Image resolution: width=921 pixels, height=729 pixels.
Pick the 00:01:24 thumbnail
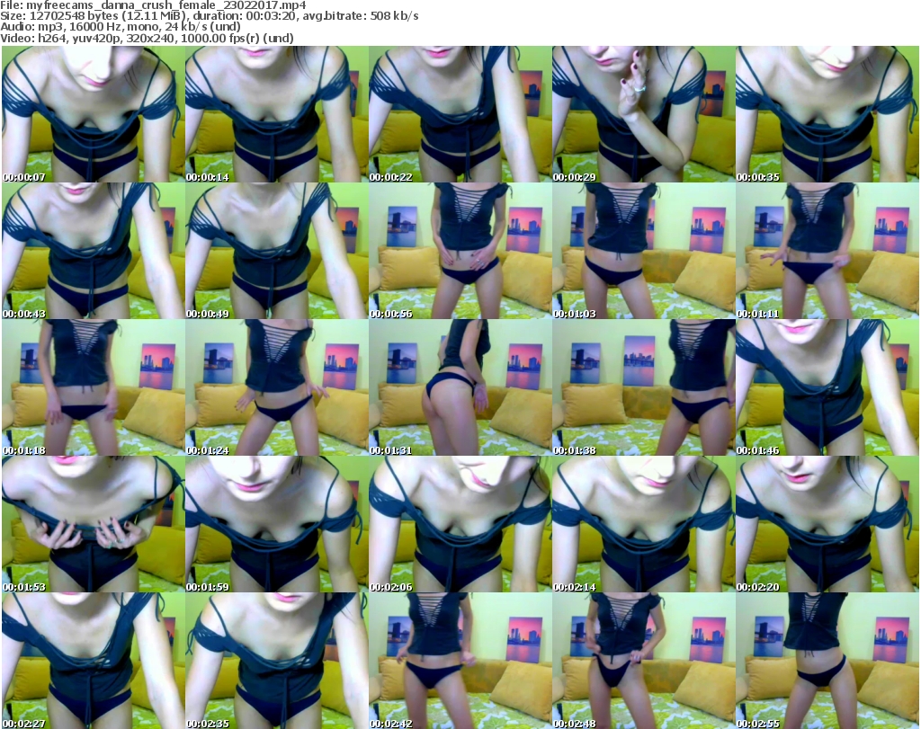(x=277, y=388)
